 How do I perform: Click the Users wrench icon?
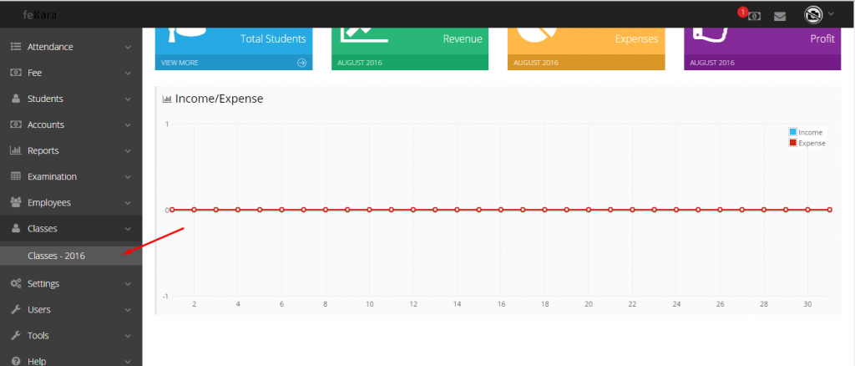click(16, 309)
